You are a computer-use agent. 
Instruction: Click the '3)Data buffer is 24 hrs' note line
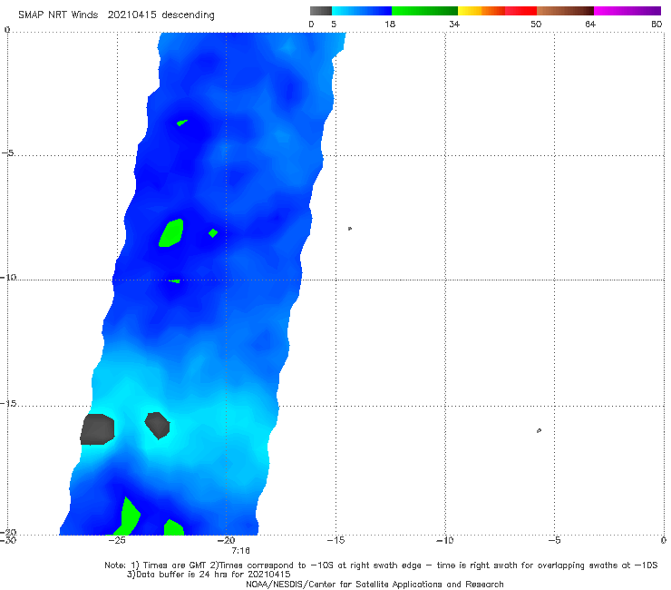click(209, 575)
